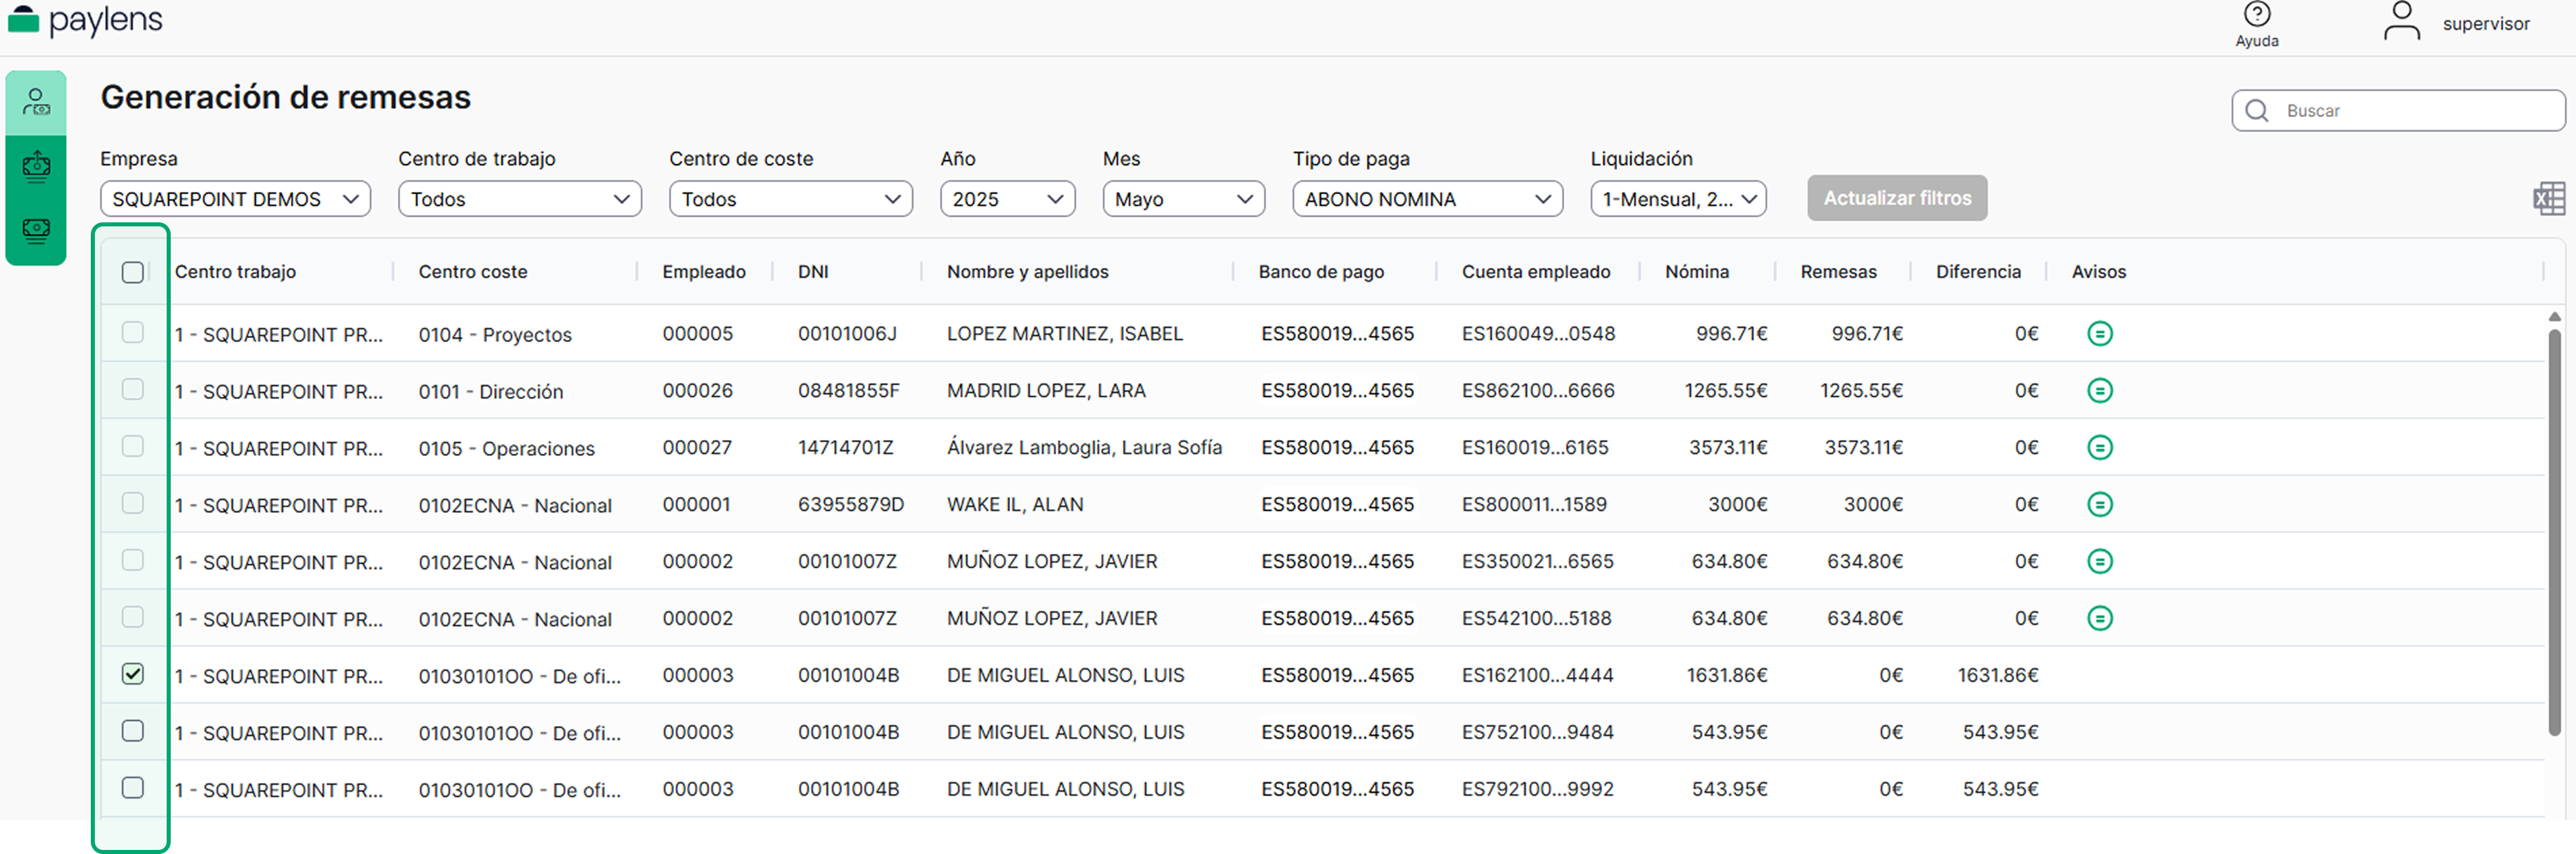
Task: Export table with the Excel icon
Action: [2549, 199]
